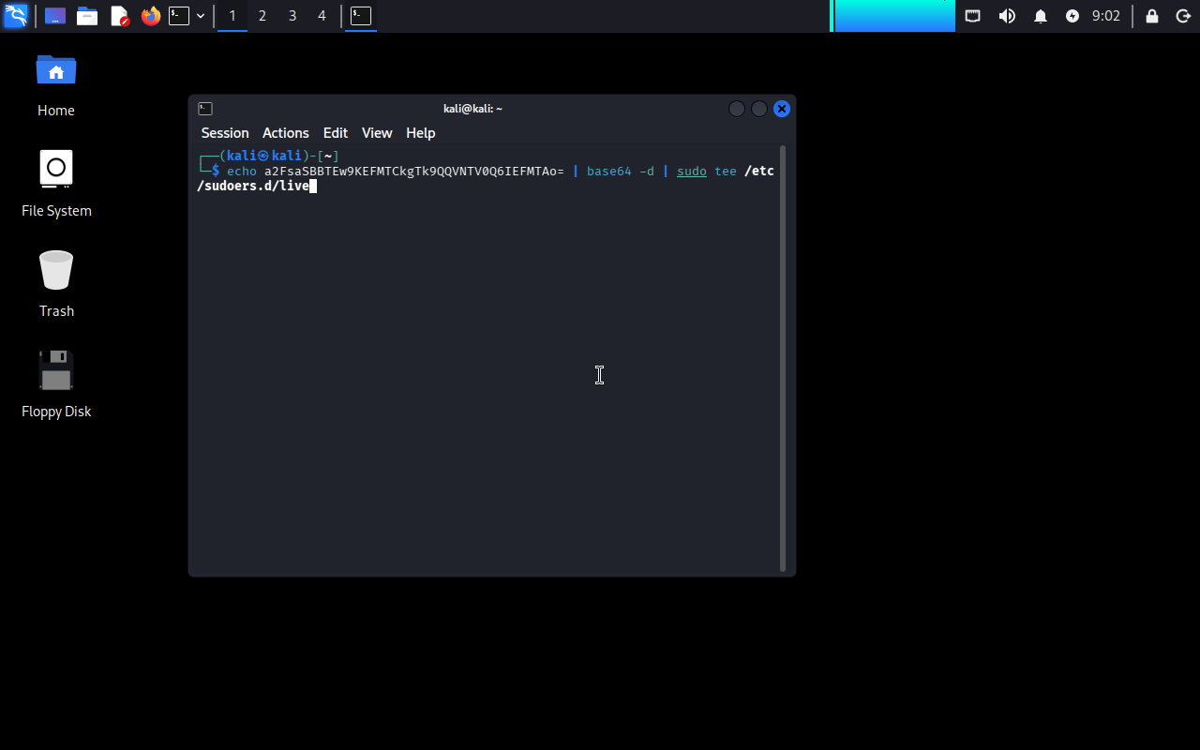The image size is (1200, 750).
Task: Launch the text editor panel icon
Action: tap(119, 16)
